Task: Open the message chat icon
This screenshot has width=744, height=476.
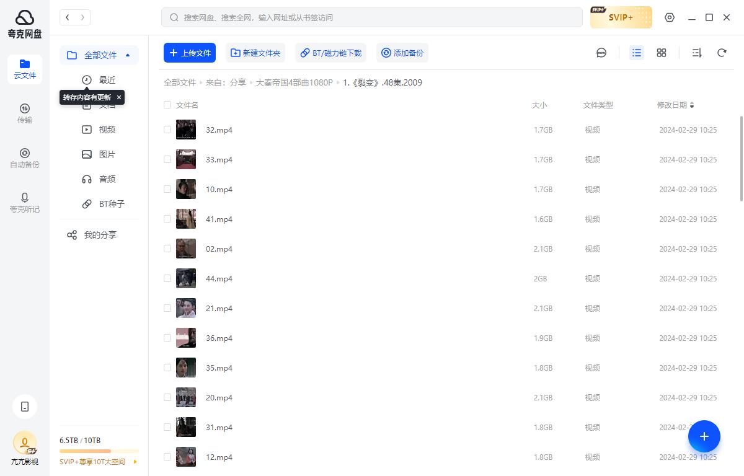Action: [601, 53]
